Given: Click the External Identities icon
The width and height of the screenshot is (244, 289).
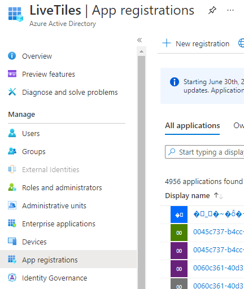Looking at the screenshot, I should (12, 169).
